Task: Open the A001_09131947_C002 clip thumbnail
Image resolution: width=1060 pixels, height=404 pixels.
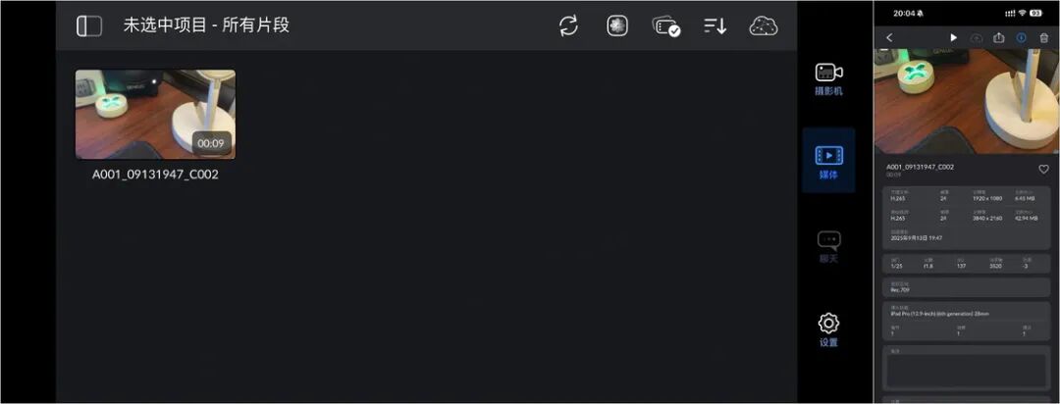Action: click(155, 114)
